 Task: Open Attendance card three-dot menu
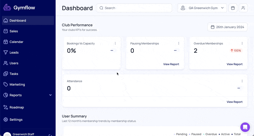pyautogui.click(x=242, y=81)
